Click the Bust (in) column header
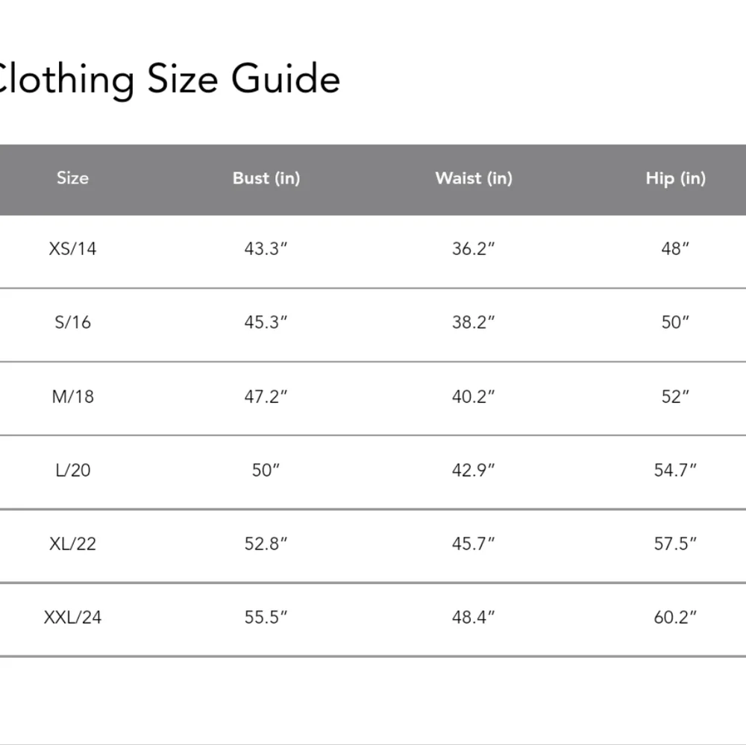Image resolution: width=746 pixels, height=745 pixels. [x=266, y=178]
